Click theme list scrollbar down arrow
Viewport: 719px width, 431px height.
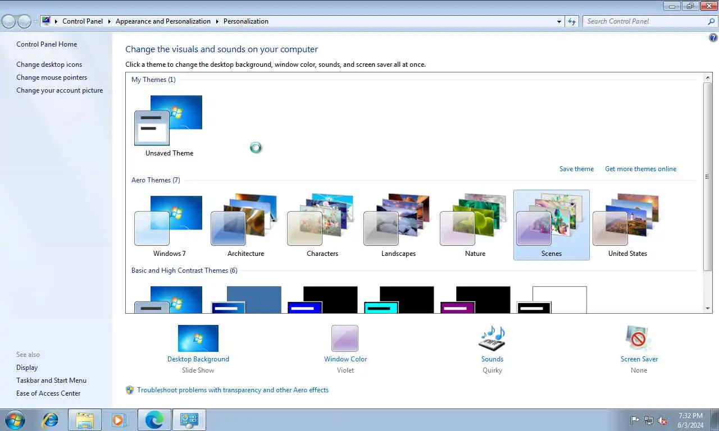point(708,309)
